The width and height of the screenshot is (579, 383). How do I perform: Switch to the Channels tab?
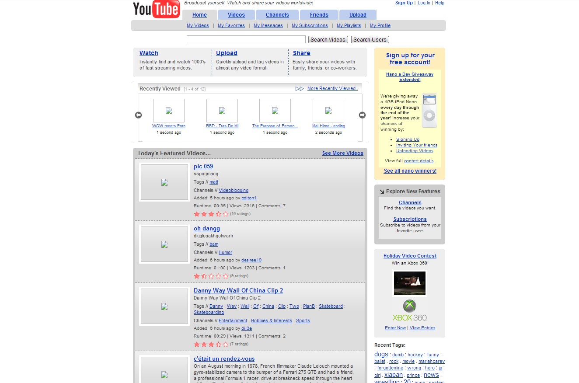pos(277,15)
